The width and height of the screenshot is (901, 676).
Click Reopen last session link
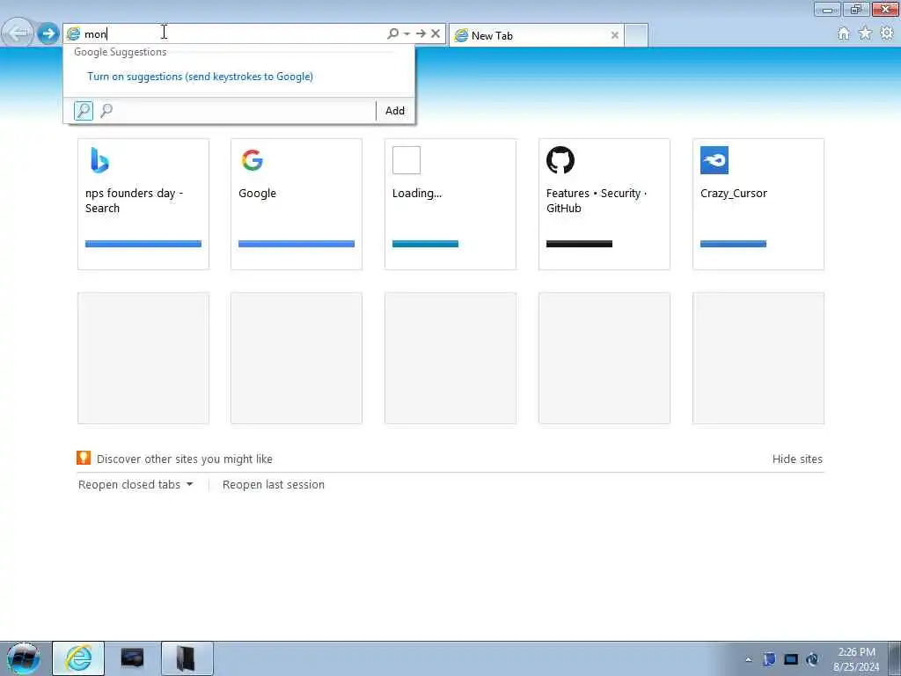pyautogui.click(x=274, y=485)
